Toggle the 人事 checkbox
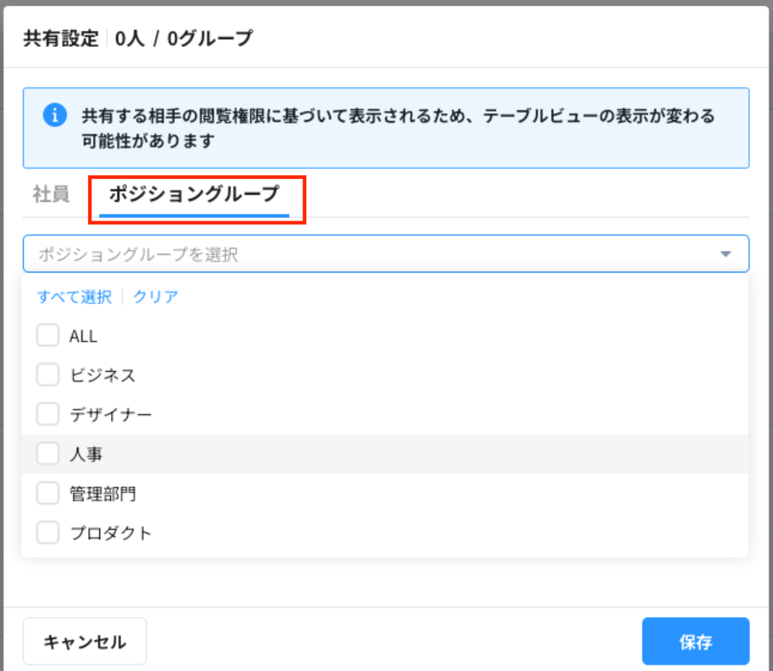773x671 pixels. 48,454
